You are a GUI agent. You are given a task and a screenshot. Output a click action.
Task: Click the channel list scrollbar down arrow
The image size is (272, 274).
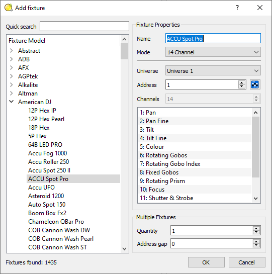click(x=255, y=198)
